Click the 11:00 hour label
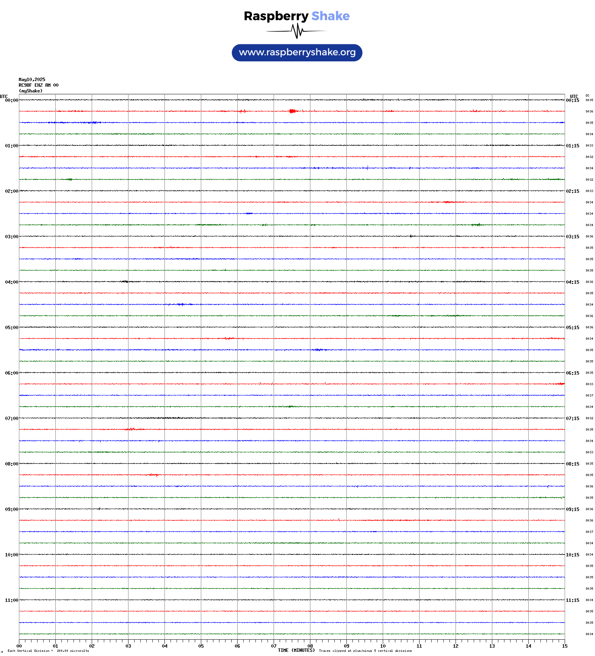The image size is (595, 656). coord(11,600)
